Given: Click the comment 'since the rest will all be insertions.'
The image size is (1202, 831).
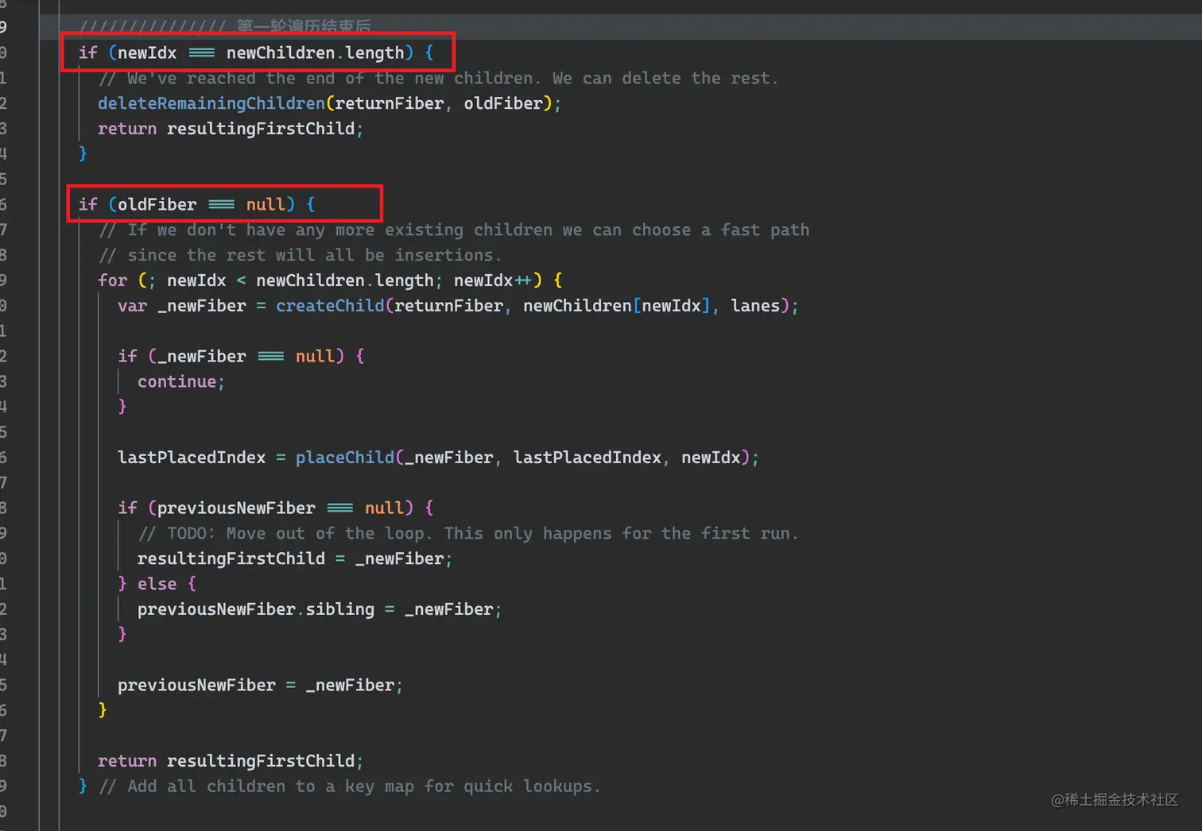Looking at the screenshot, I should pos(300,256).
